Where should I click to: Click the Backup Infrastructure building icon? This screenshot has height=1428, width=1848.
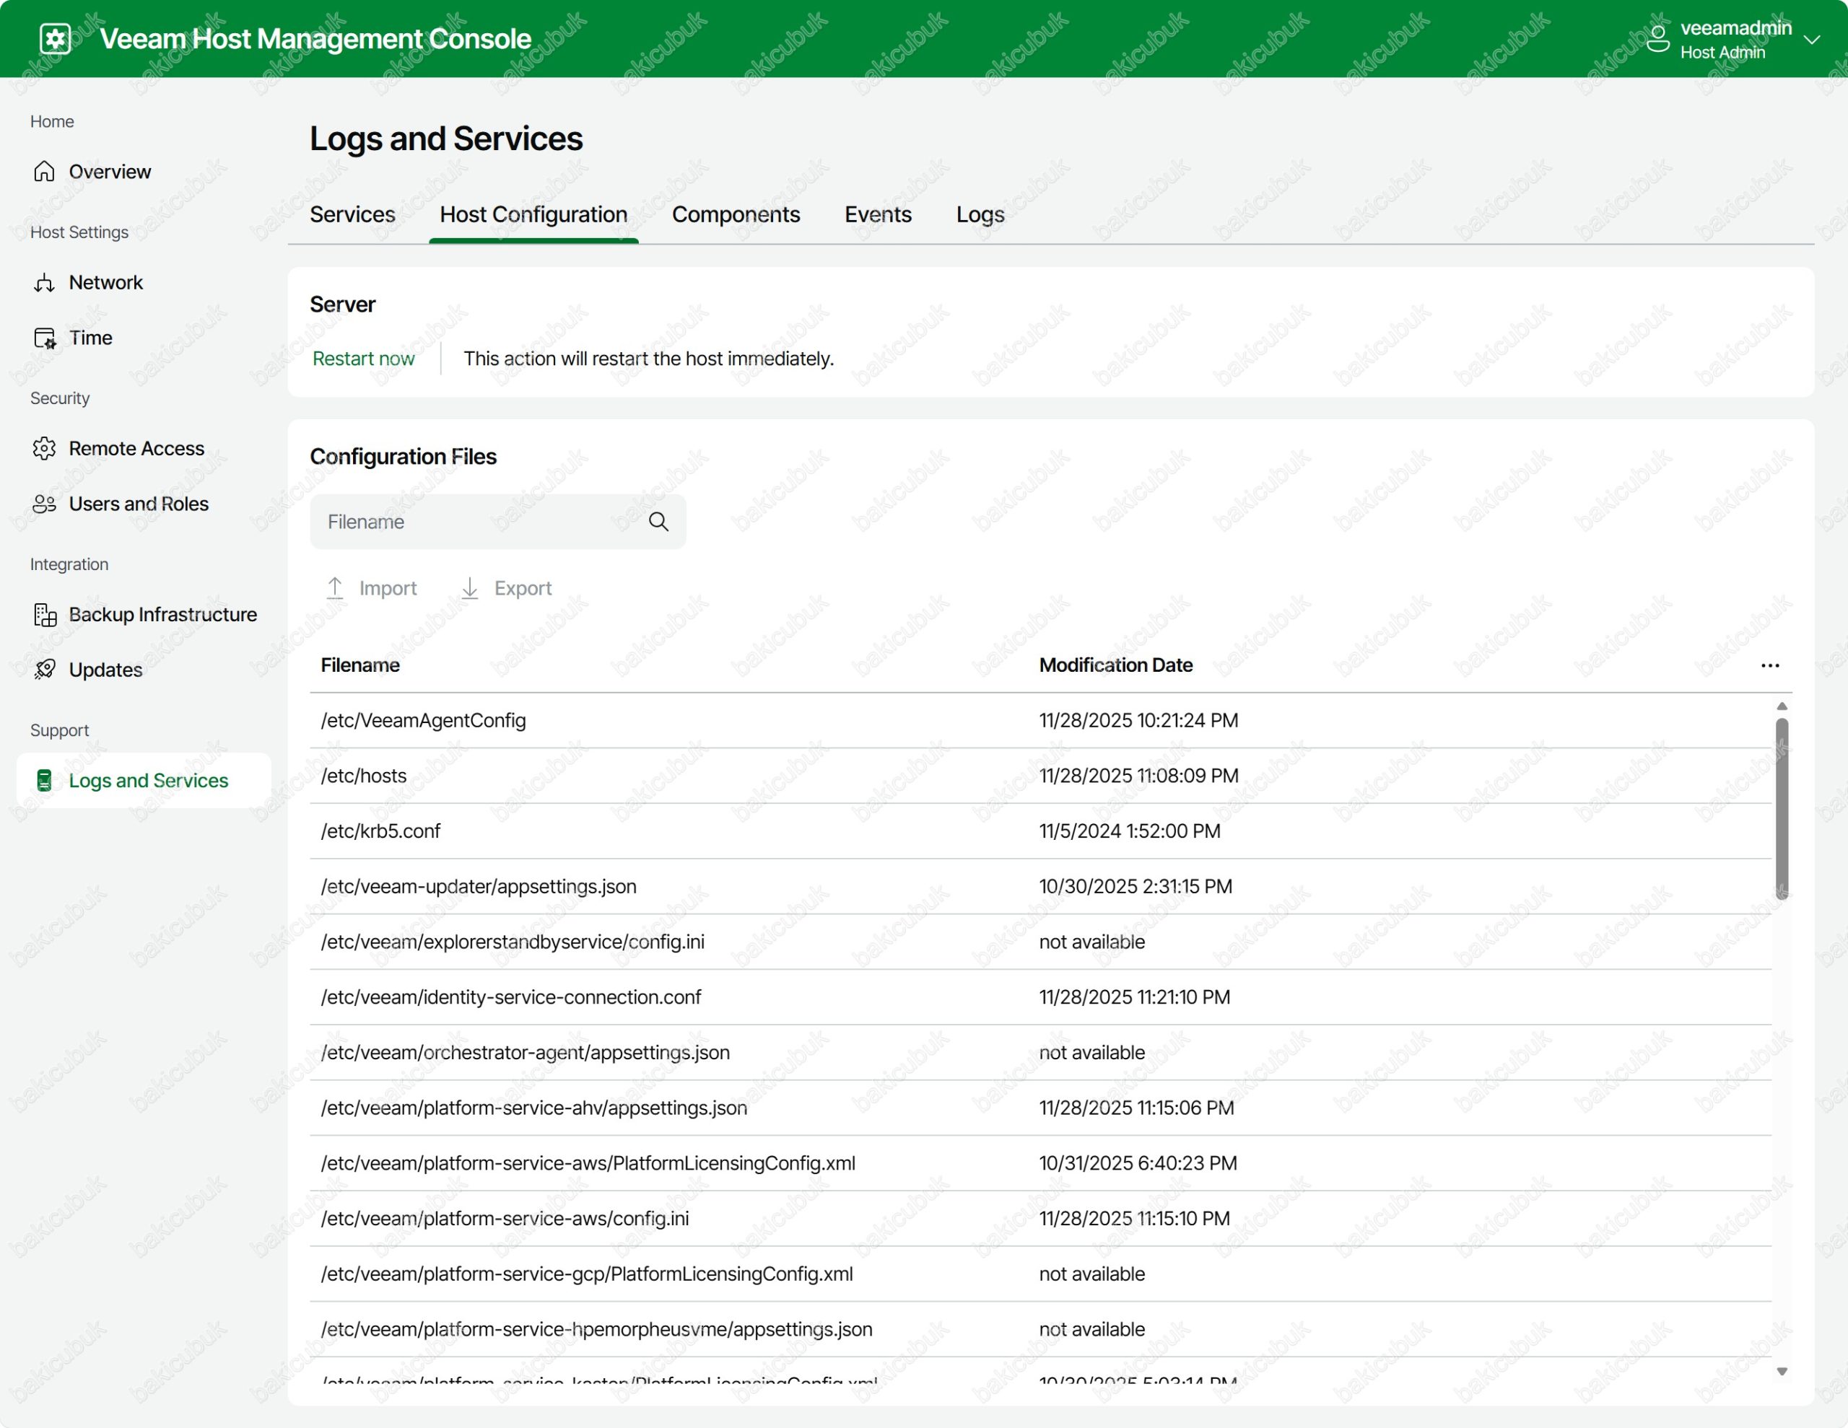pyautogui.click(x=44, y=615)
